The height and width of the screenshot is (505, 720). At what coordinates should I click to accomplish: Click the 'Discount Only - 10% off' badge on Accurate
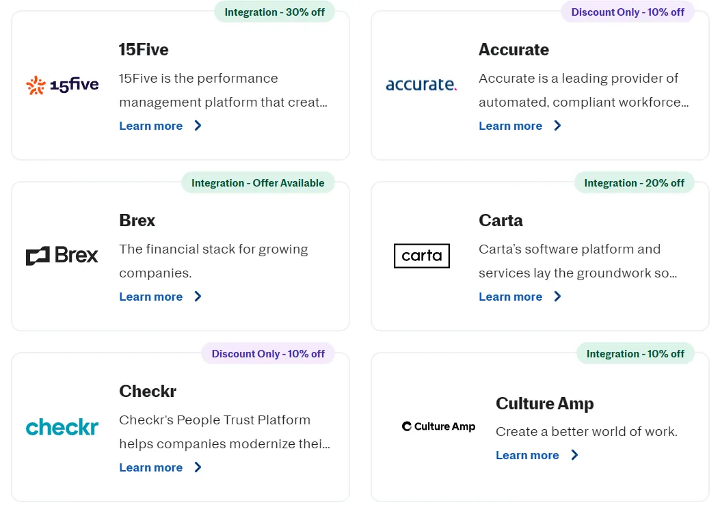(x=628, y=12)
